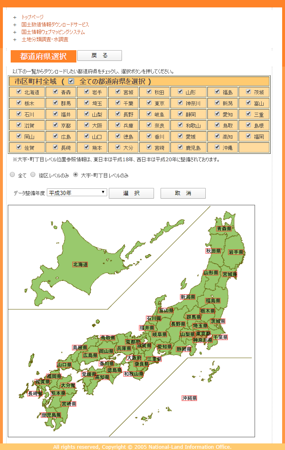Click the 千葉県 map label
The image size is (285, 450).
(x=220, y=337)
